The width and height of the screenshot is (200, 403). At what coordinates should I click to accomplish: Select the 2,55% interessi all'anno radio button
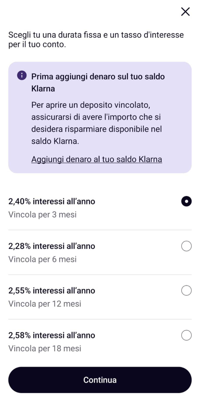[x=186, y=290]
